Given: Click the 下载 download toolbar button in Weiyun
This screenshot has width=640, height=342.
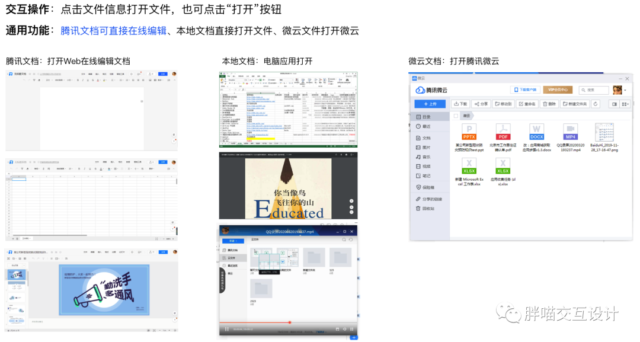Looking at the screenshot, I should coord(460,104).
